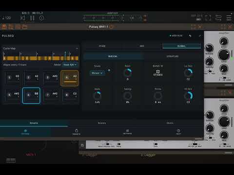Screen dimensions: 234x175
Task: Select stage 1 pad labeled G2
Action: point(13,78)
